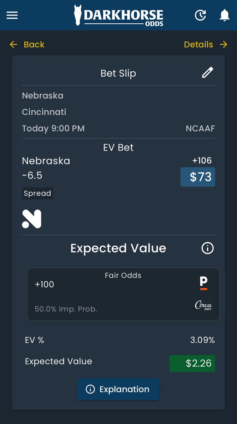Click the Novig sportsbook logo
Viewport: 237px width, 424px height.
pyautogui.click(x=32, y=219)
